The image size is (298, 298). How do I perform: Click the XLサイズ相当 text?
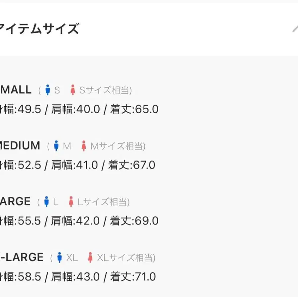125,258
